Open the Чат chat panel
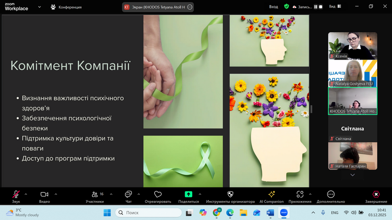 tap(128, 194)
